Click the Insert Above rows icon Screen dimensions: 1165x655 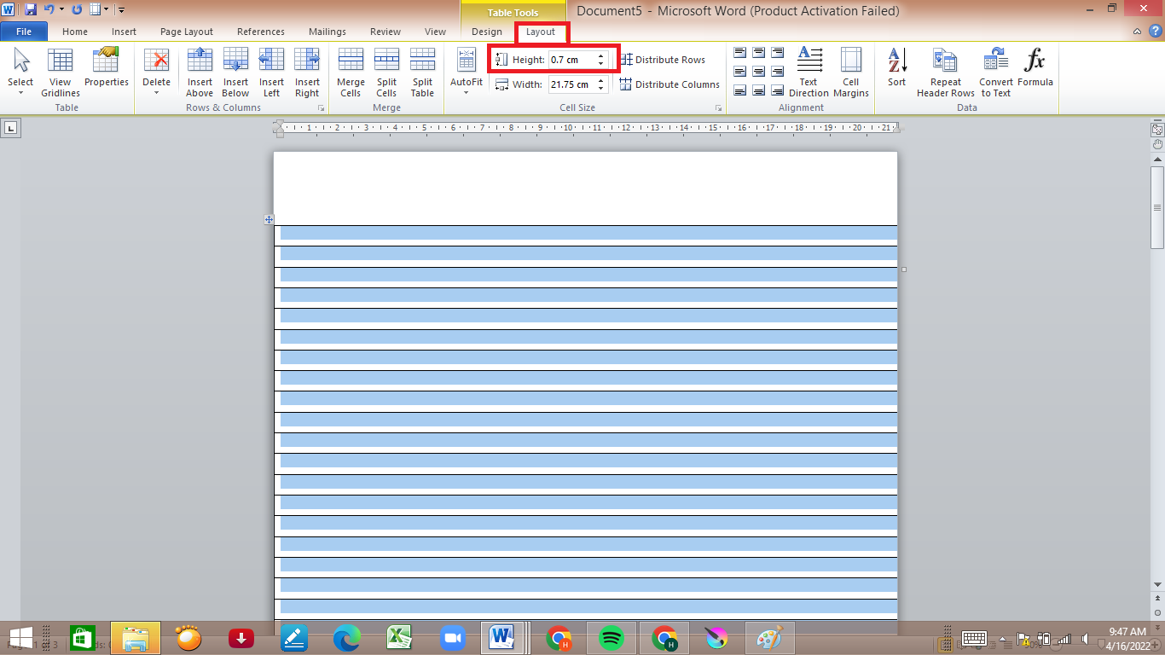200,72
